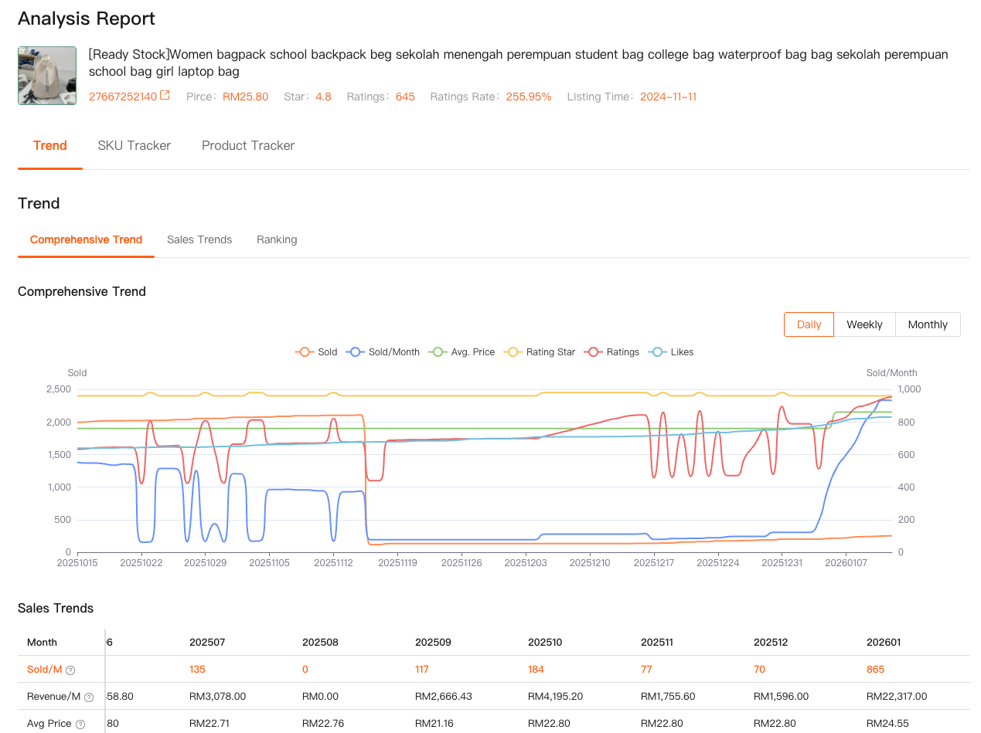Toggle Sold/Month series in chart legend
This screenshot has width=981, height=733.
tap(383, 352)
